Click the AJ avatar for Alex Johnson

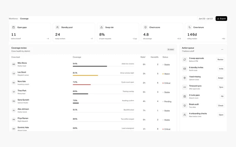click(x=14, y=111)
